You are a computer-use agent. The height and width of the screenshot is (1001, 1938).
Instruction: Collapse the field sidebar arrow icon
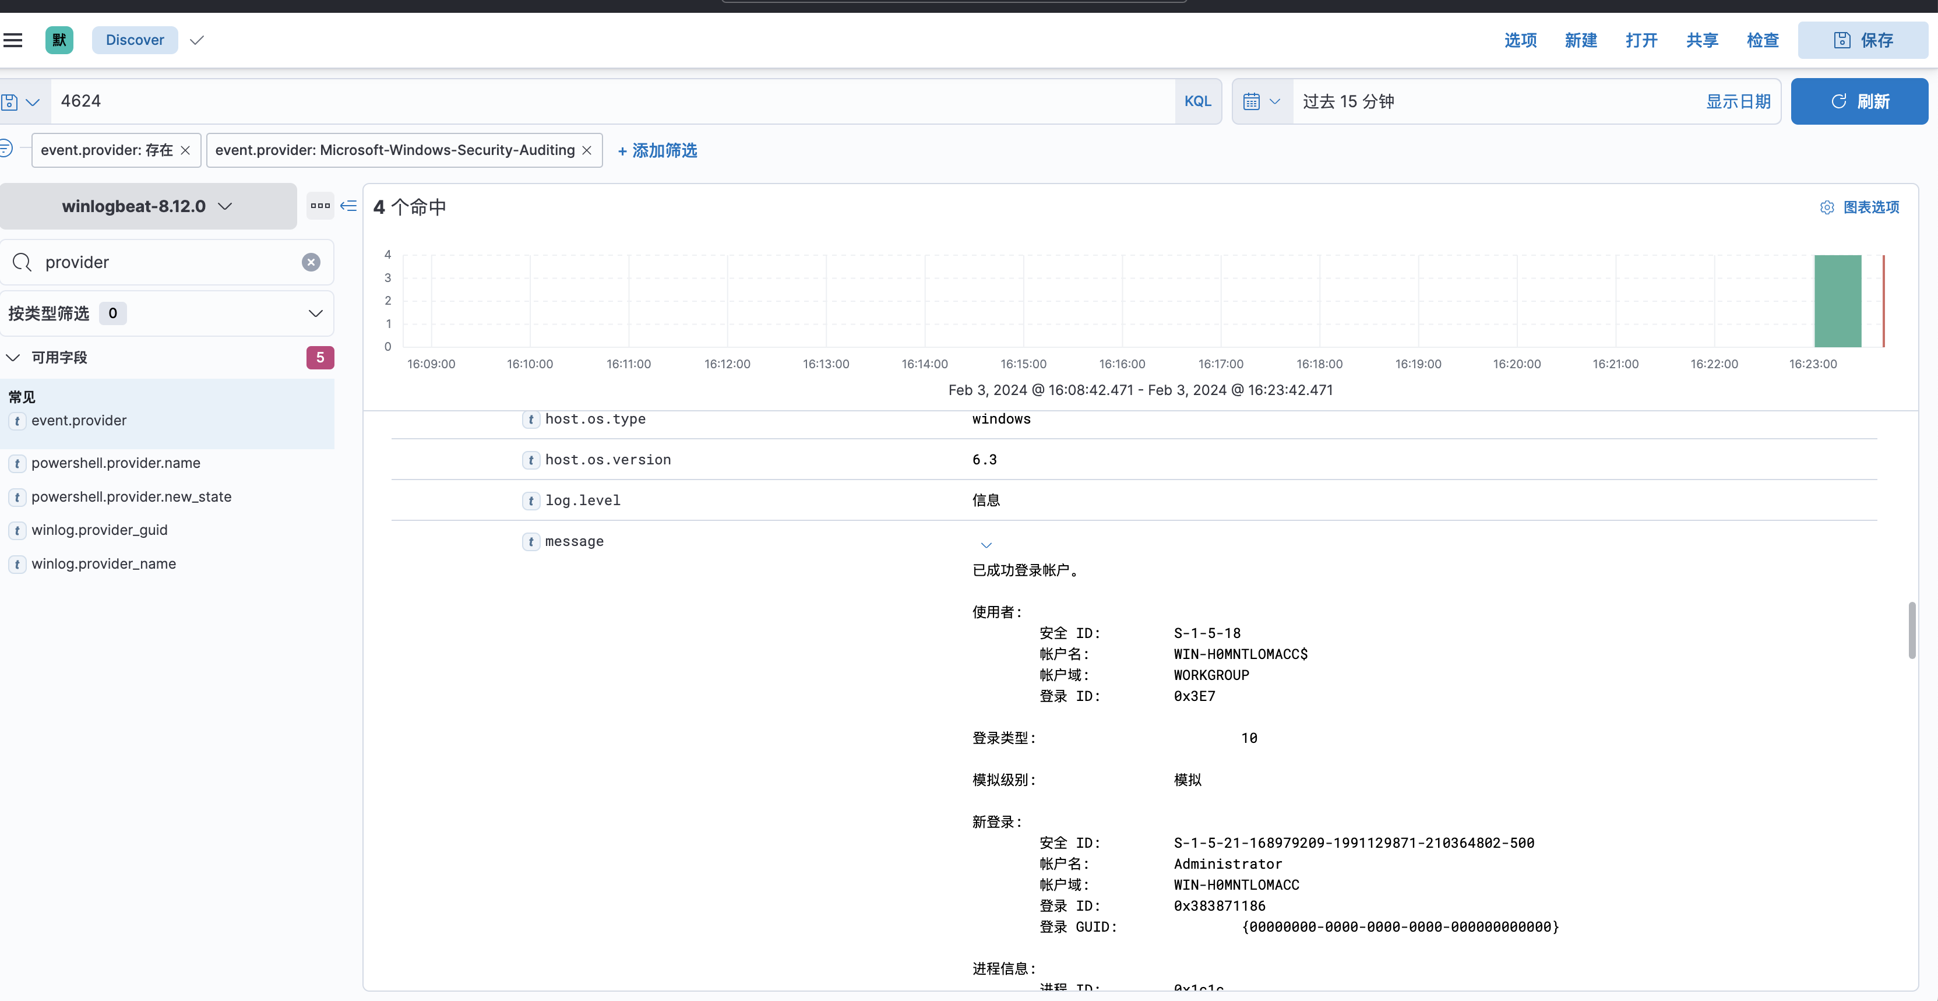tap(348, 205)
